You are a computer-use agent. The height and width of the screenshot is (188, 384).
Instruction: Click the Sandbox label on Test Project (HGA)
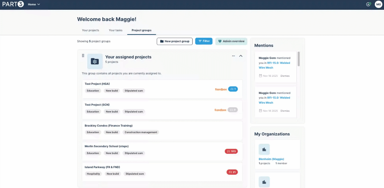point(221,89)
